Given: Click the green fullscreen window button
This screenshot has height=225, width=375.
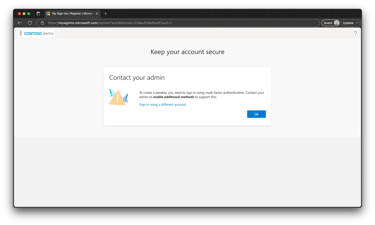Looking at the screenshot, I should (29, 13).
